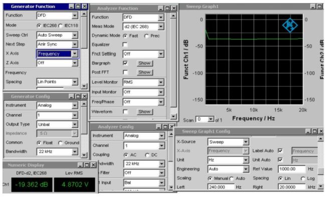
Task: Select the IEC118 mode radio button
Action: coord(61,26)
